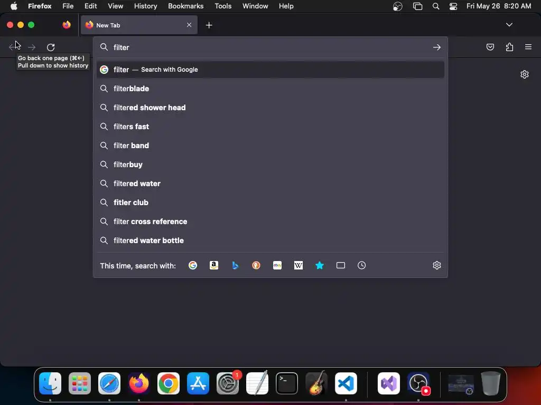Open Google Chrome from the Dock
This screenshot has width=541, height=405.
point(169,383)
